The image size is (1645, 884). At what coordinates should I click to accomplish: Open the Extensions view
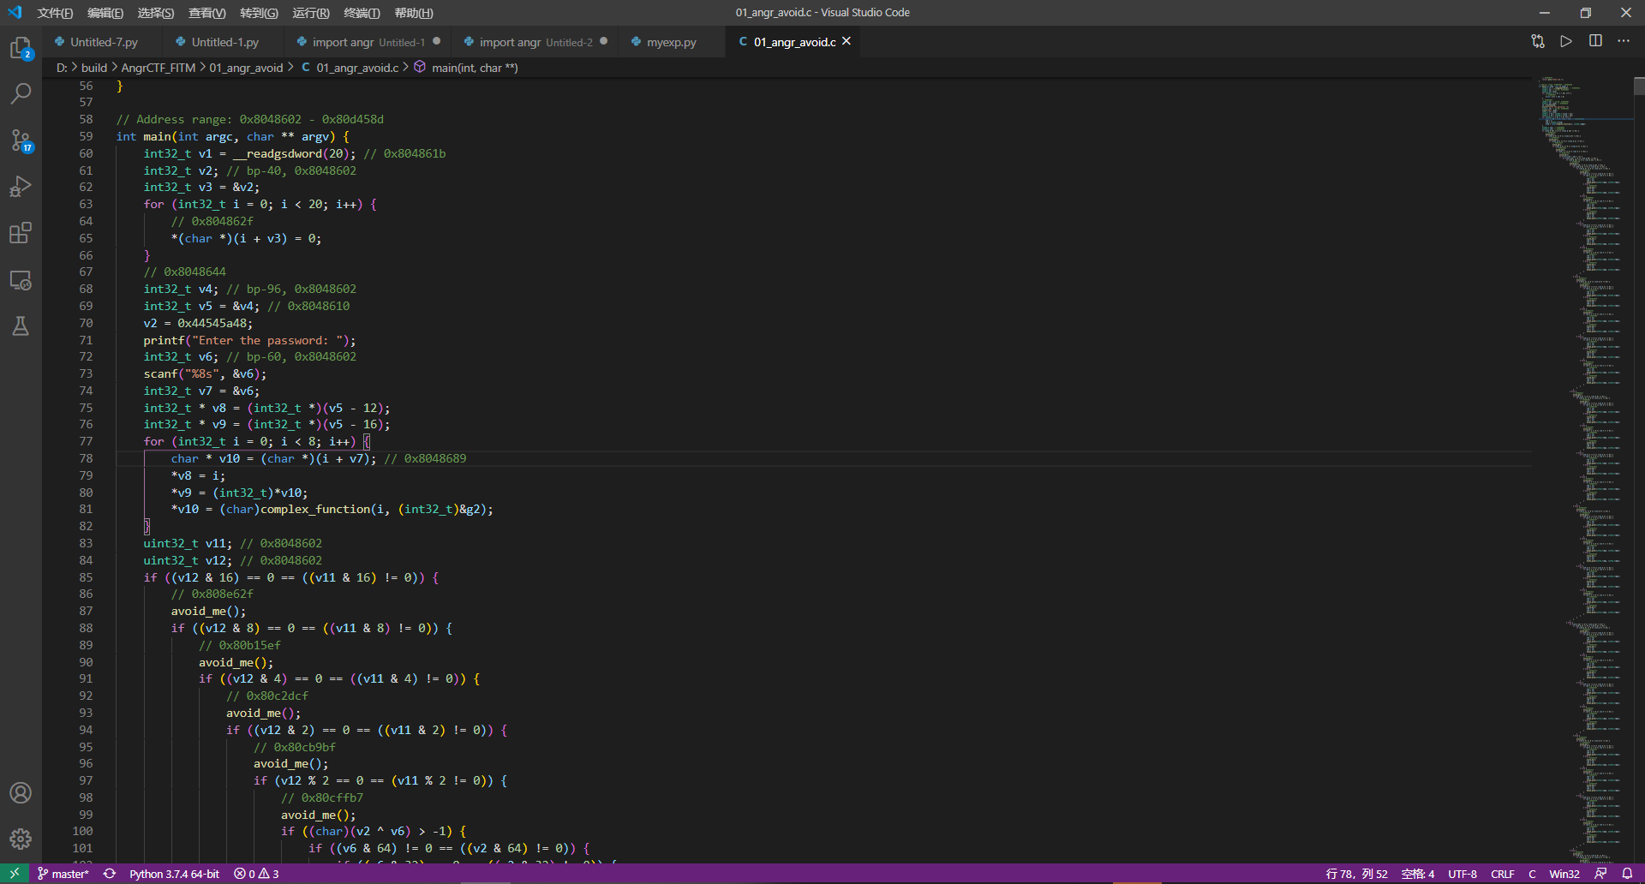[x=21, y=233]
